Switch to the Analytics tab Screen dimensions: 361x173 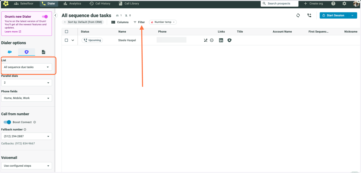[x=72, y=4]
